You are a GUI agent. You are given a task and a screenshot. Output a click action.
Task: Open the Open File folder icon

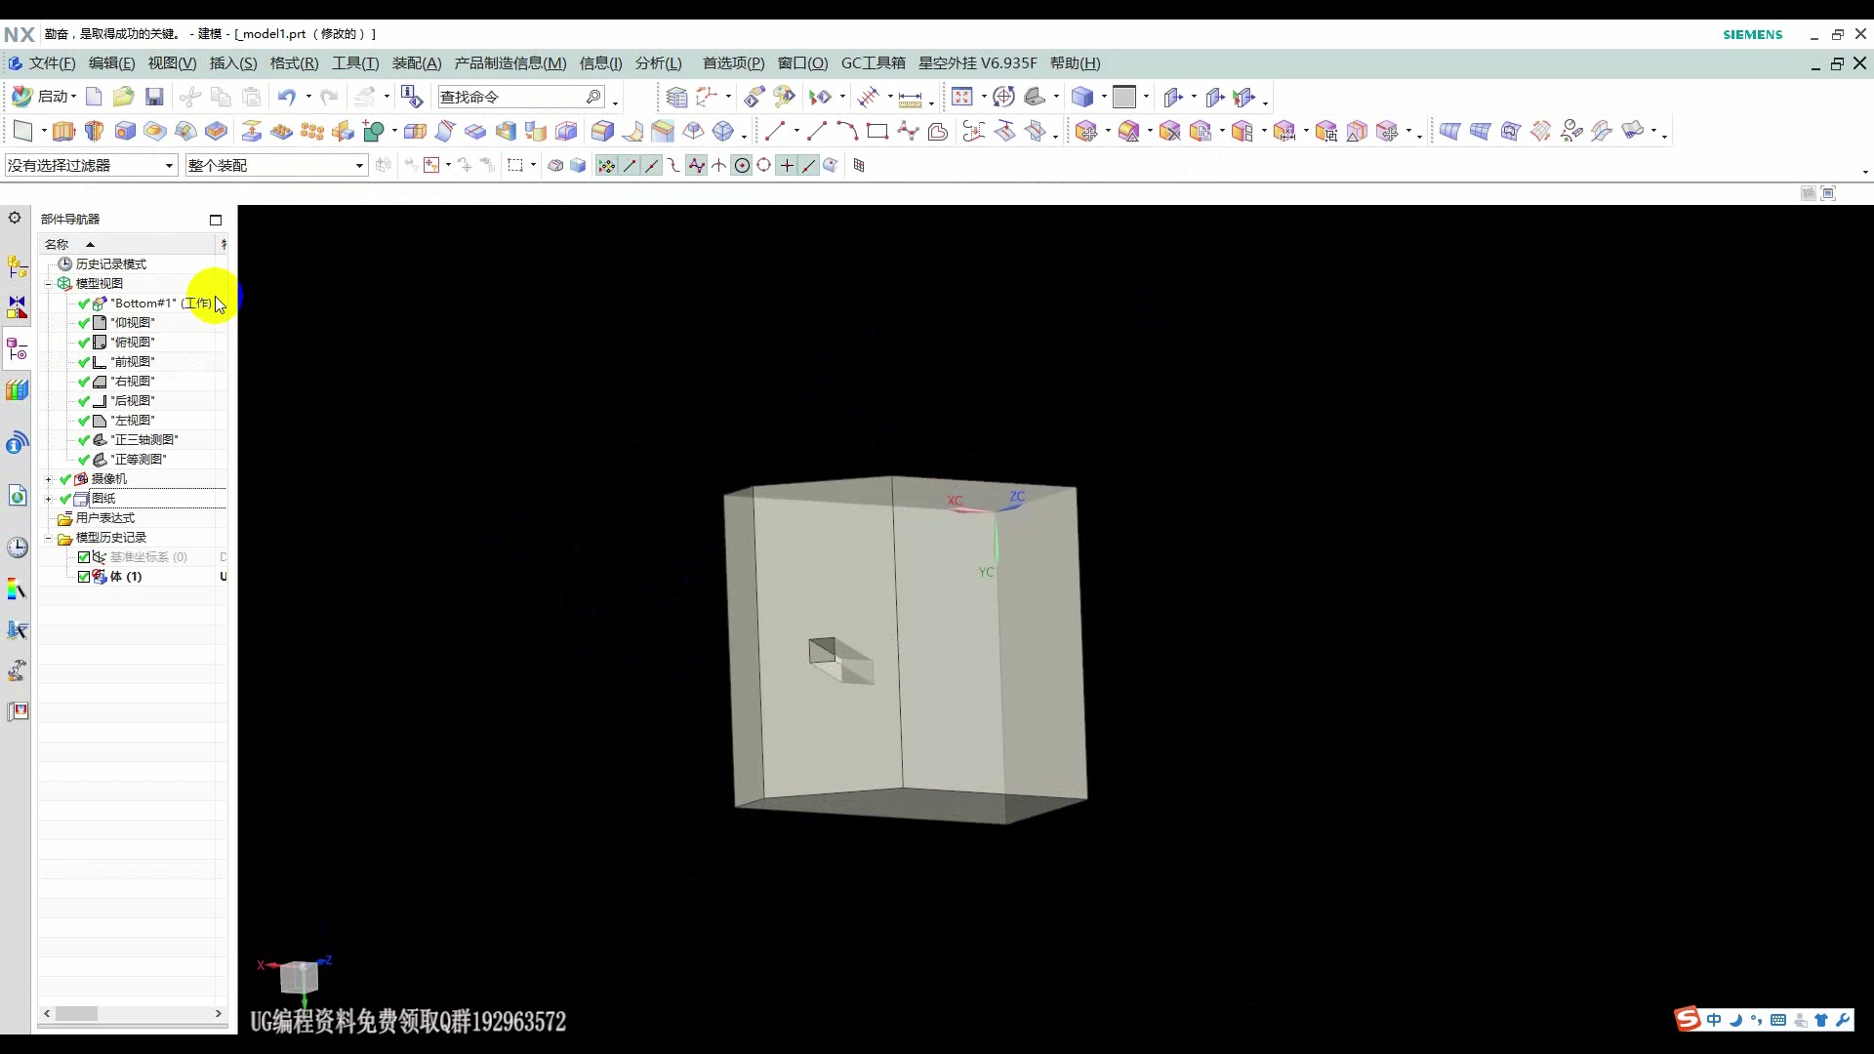pyautogui.click(x=123, y=97)
